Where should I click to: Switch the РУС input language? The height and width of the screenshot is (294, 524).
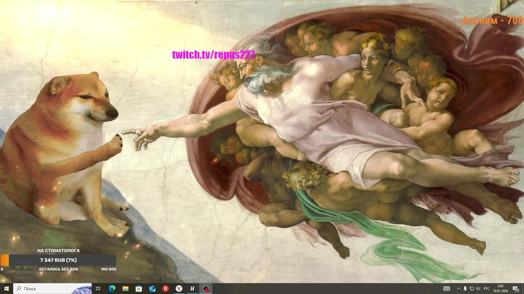coord(487,289)
